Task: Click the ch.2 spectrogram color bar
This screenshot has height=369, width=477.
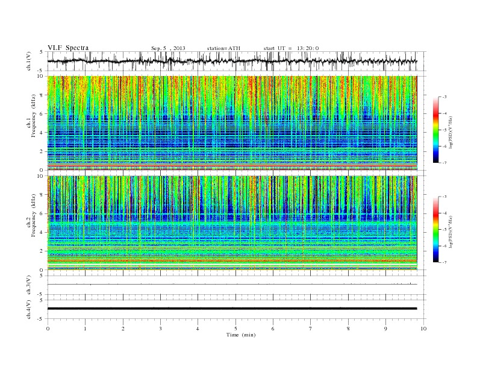Action: (x=436, y=229)
